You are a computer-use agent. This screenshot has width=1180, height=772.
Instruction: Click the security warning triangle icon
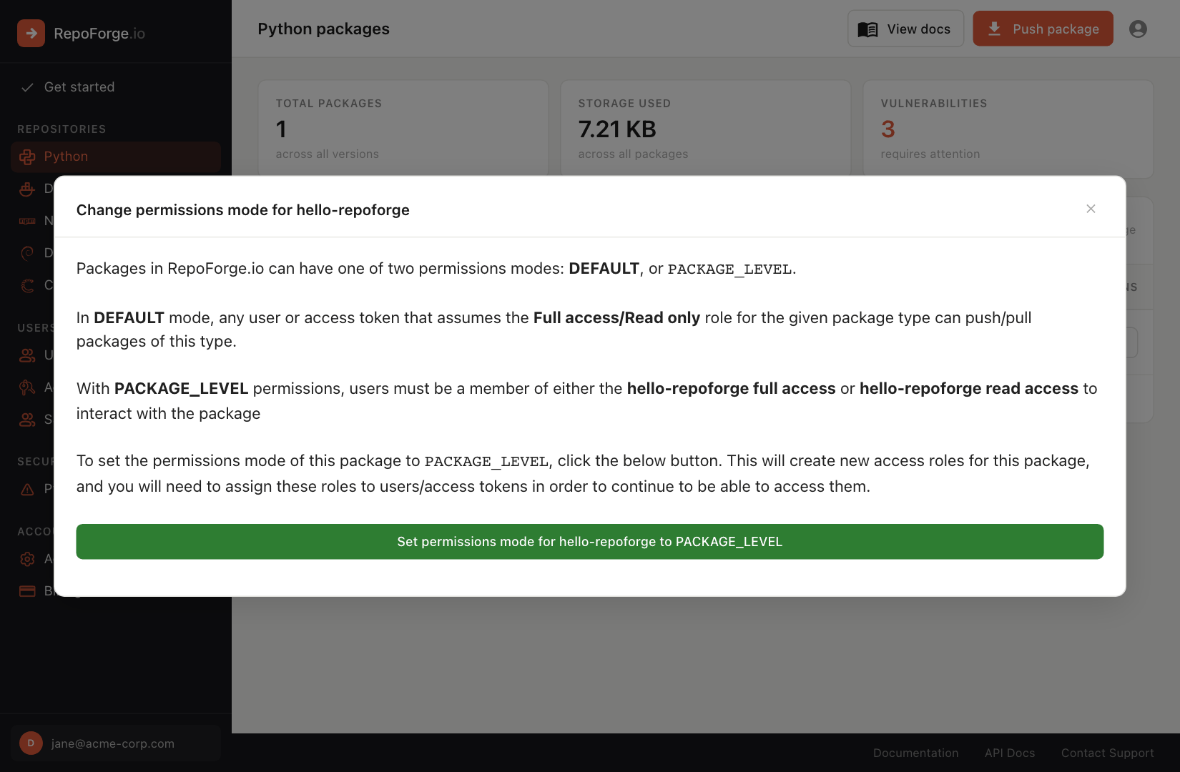(x=27, y=489)
